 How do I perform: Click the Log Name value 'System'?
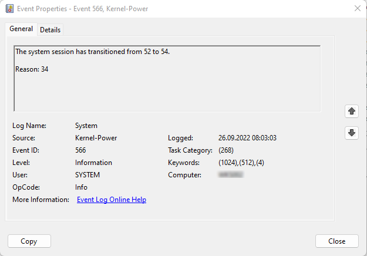click(x=86, y=126)
